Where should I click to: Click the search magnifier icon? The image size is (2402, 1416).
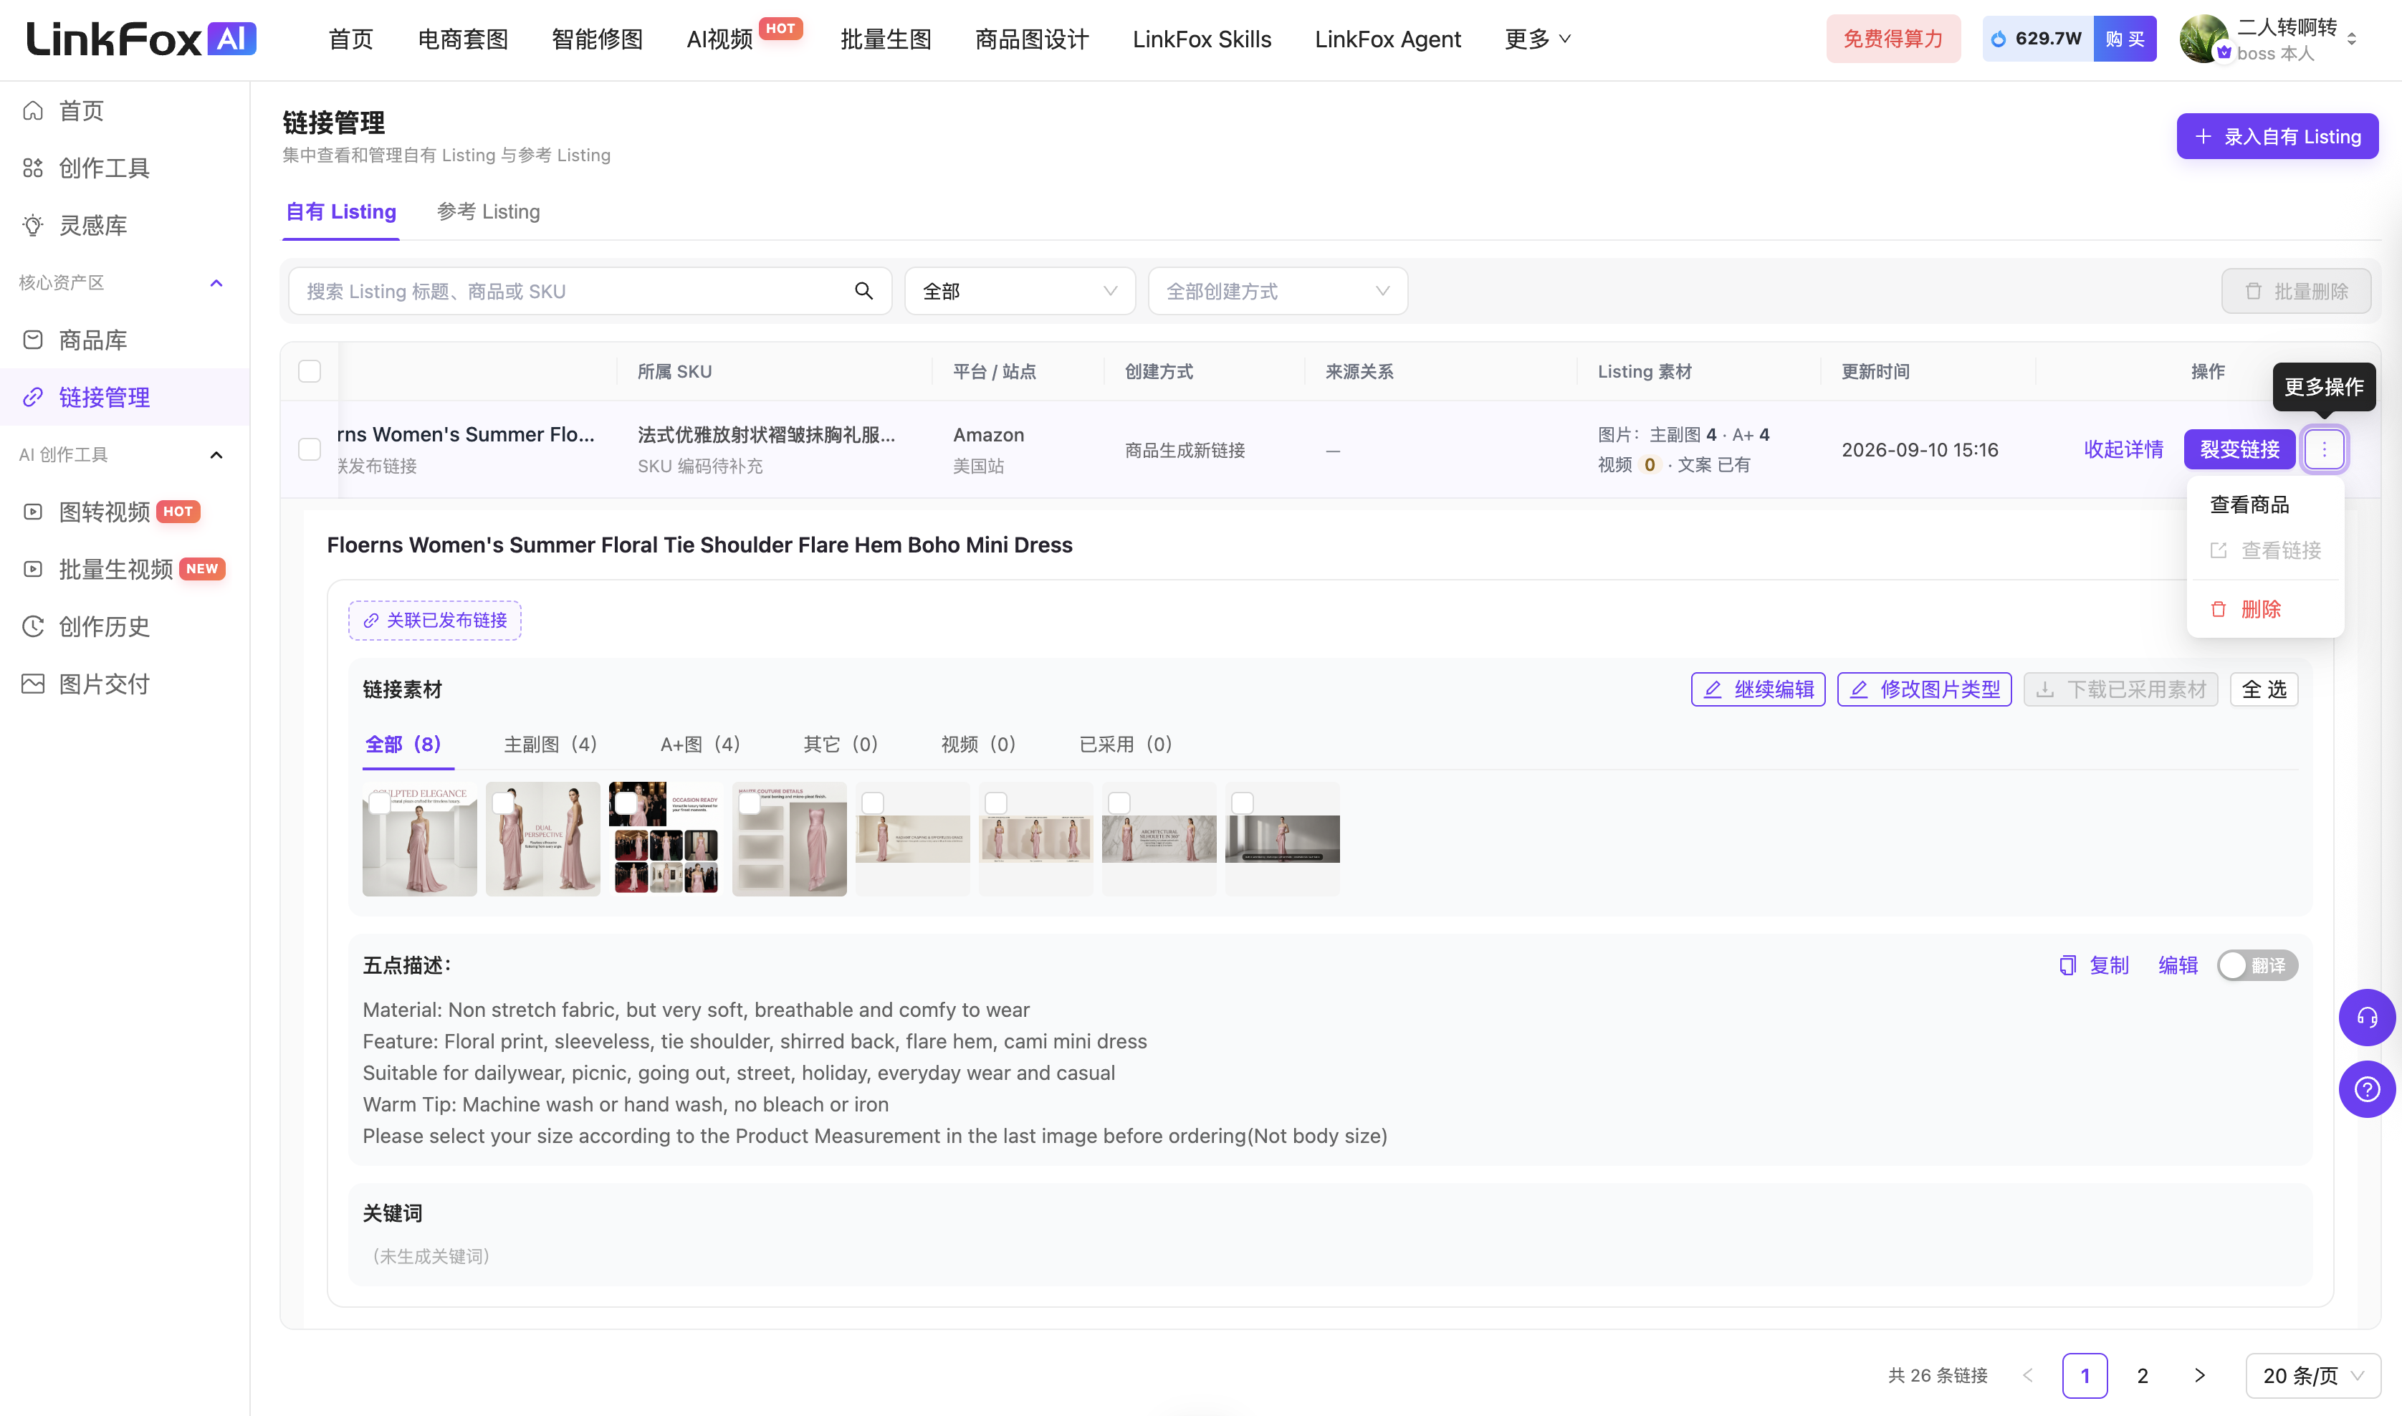coord(863,291)
